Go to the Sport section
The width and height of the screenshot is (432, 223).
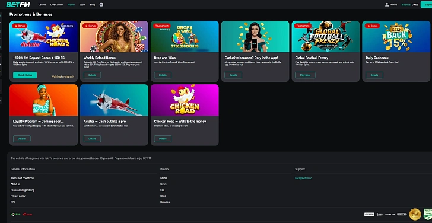[x=82, y=5]
